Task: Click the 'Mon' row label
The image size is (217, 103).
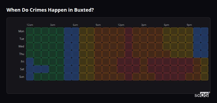Action: (21, 31)
